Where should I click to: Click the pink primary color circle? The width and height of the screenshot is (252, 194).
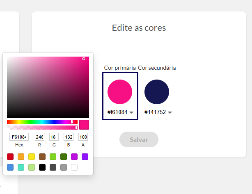tap(120, 92)
